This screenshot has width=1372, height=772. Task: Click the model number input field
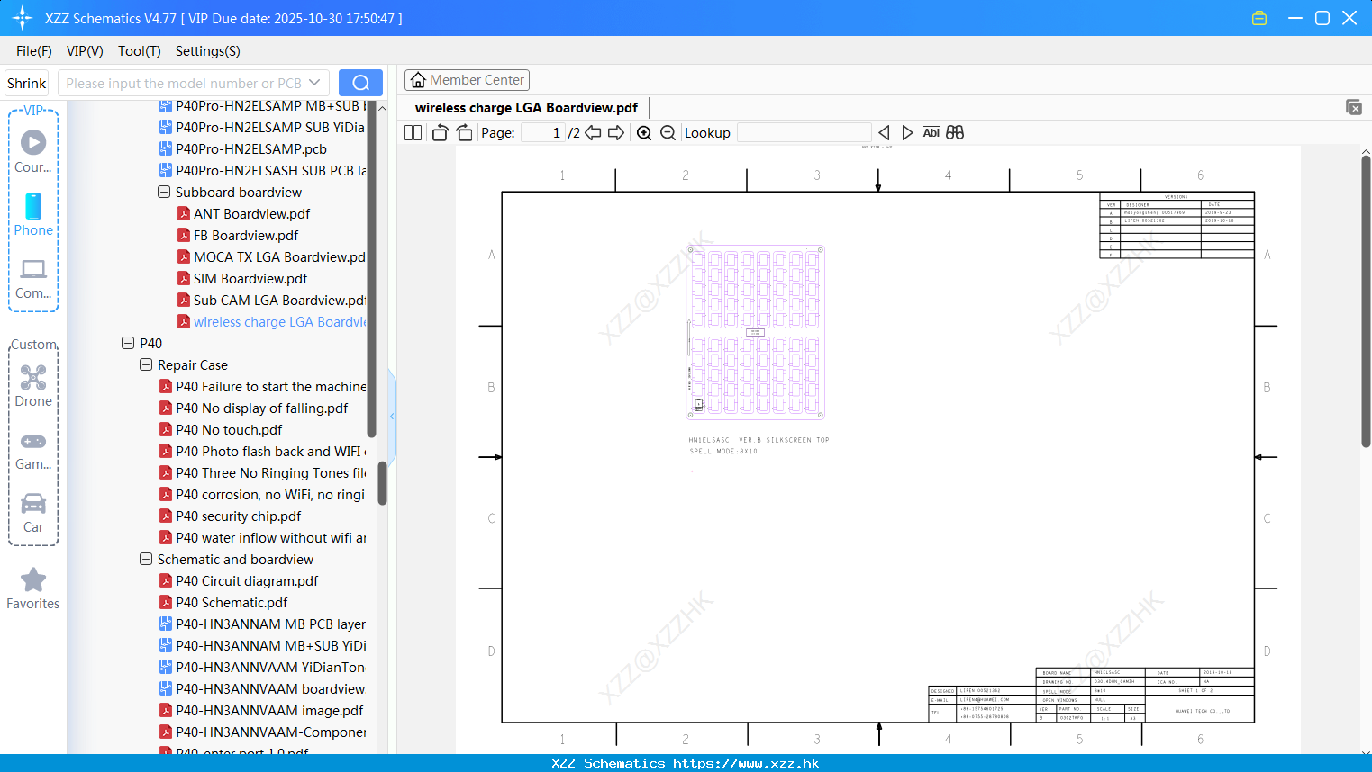184,83
